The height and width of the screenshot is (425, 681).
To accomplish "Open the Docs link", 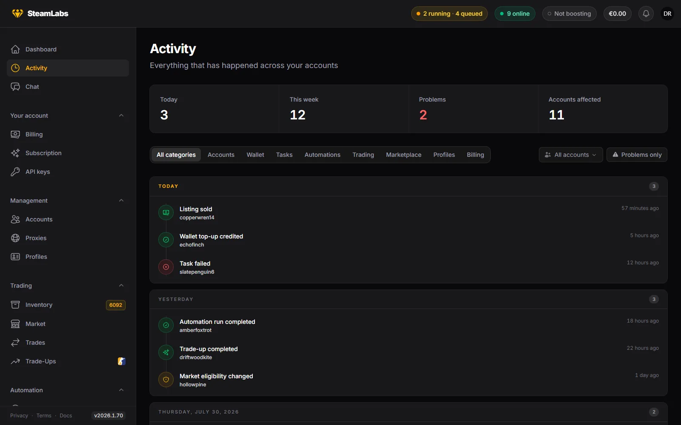I will [66, 416].
